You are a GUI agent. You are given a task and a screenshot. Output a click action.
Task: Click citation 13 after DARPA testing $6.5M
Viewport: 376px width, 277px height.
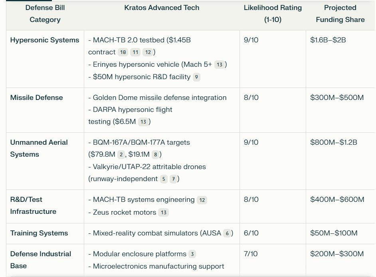143,122
